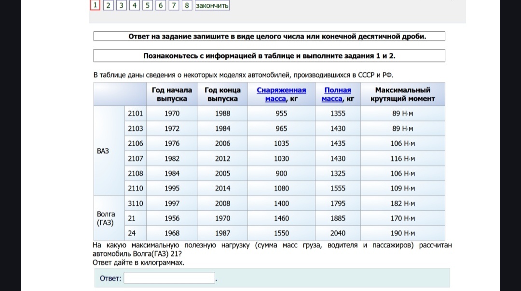Click the end year '2014' cell
521x291 pixels.
point(222,188)
